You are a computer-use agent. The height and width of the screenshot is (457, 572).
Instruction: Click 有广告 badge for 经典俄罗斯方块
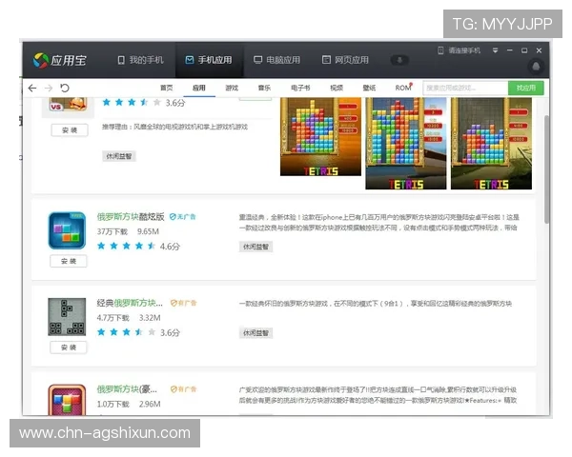(x=183, y=303)
